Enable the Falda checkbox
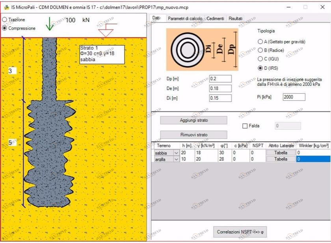Viewport: 331px width, 243px height. (x=245, y=126)
